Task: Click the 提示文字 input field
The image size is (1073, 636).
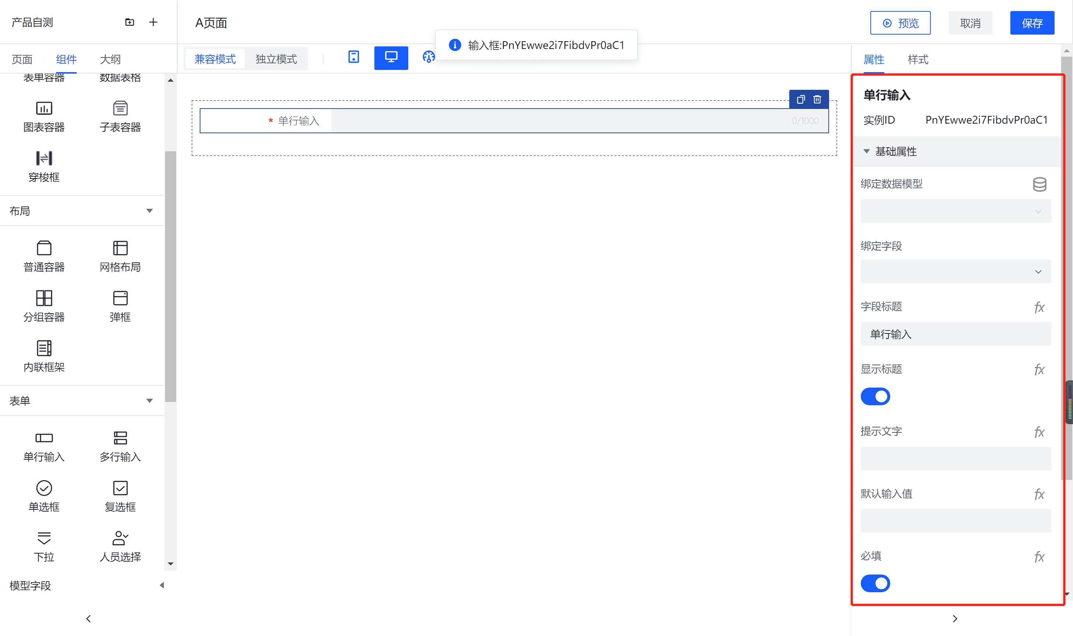Action: point(955,459)
